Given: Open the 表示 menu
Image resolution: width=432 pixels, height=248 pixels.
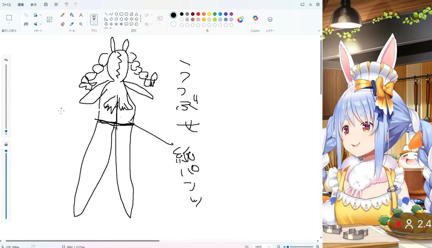Looking at the screenshot, I should pos(34,5).
